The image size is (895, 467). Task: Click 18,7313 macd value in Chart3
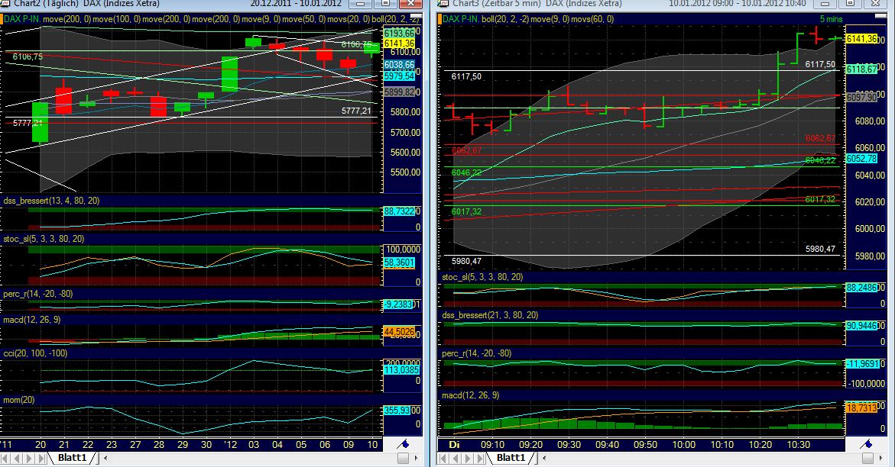coord(861,408)
